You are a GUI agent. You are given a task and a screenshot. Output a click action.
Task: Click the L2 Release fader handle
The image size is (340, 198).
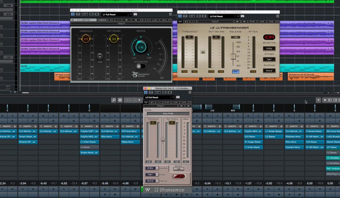233,56
